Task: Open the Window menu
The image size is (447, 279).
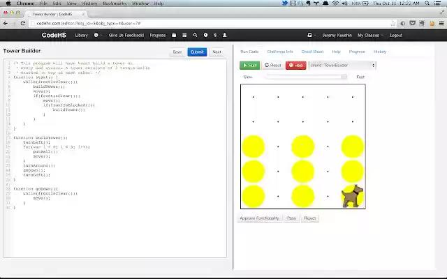Action: [140, 3]
